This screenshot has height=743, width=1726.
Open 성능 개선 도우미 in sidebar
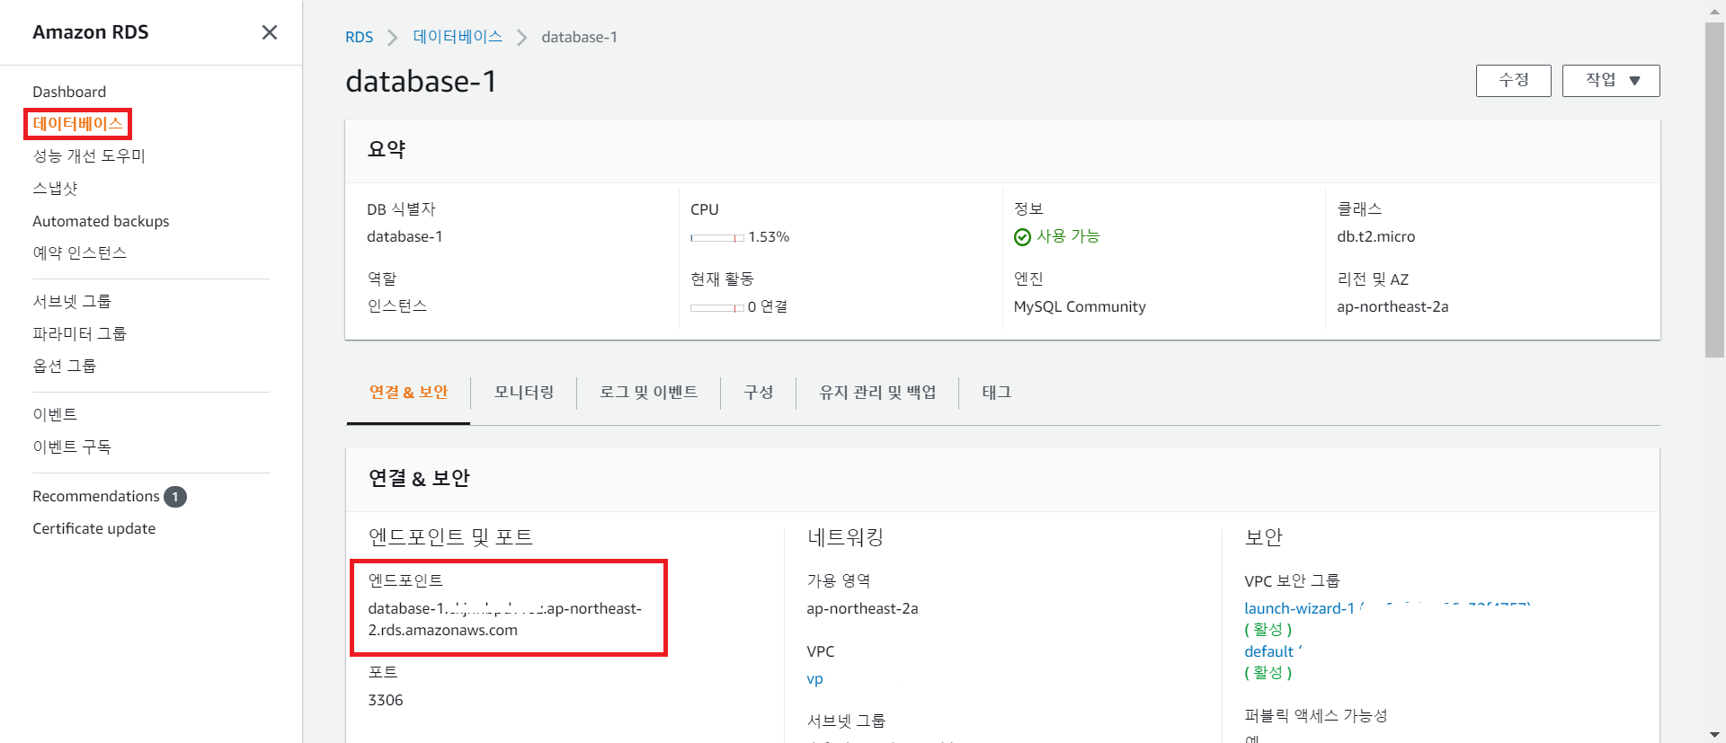tap(89, 156)
